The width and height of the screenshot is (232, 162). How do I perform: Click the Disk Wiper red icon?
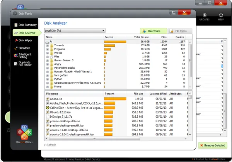(x=16, y=40)
